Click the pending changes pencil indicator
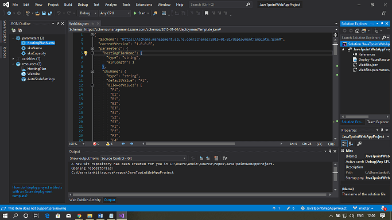 point(290,209)
